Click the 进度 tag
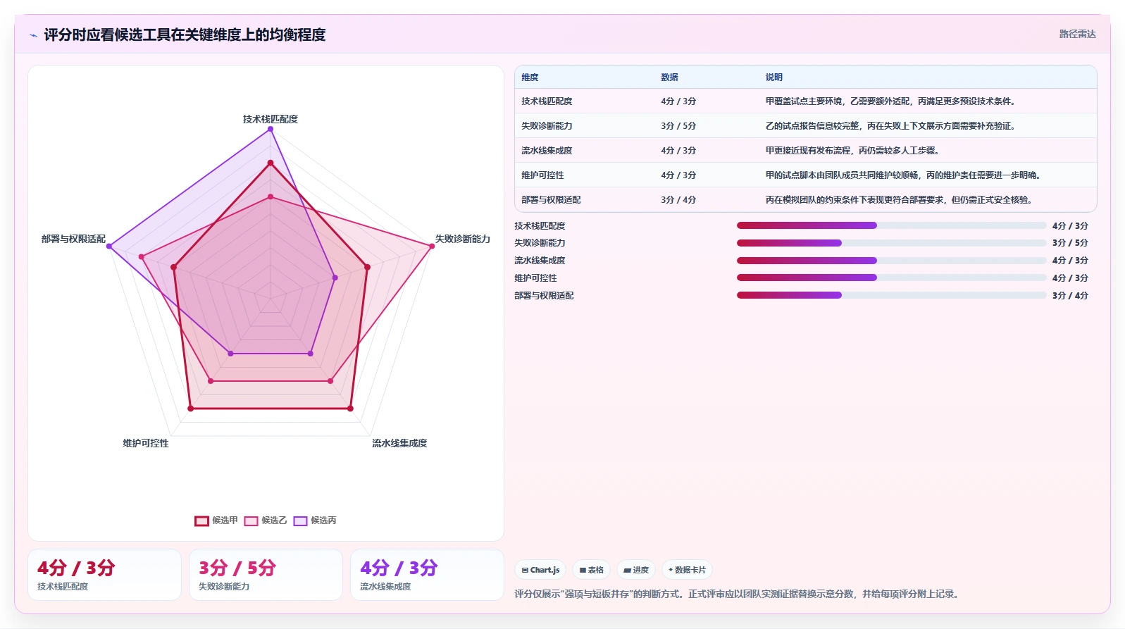Image resolution: width=1125 pixels, height=629 pixels. [x=636, y=570]
